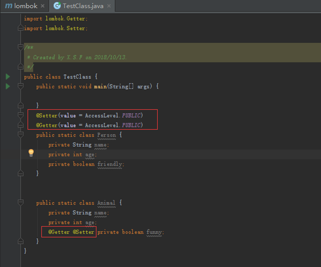
Task: Click the funny field name
Action: (155, 232)
